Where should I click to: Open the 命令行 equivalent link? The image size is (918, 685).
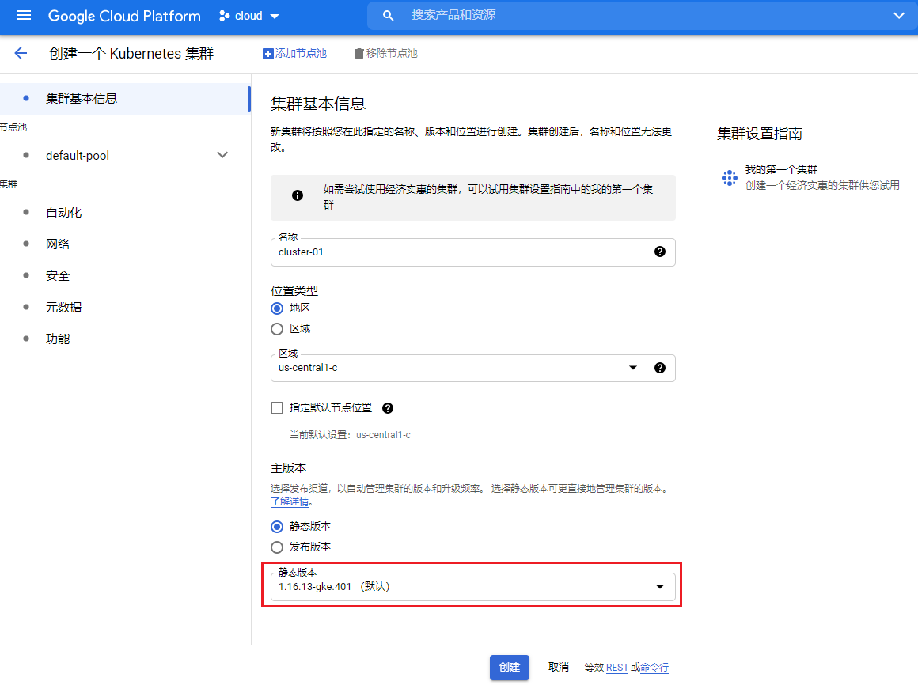pyautogui.click(x=654, y=668)
